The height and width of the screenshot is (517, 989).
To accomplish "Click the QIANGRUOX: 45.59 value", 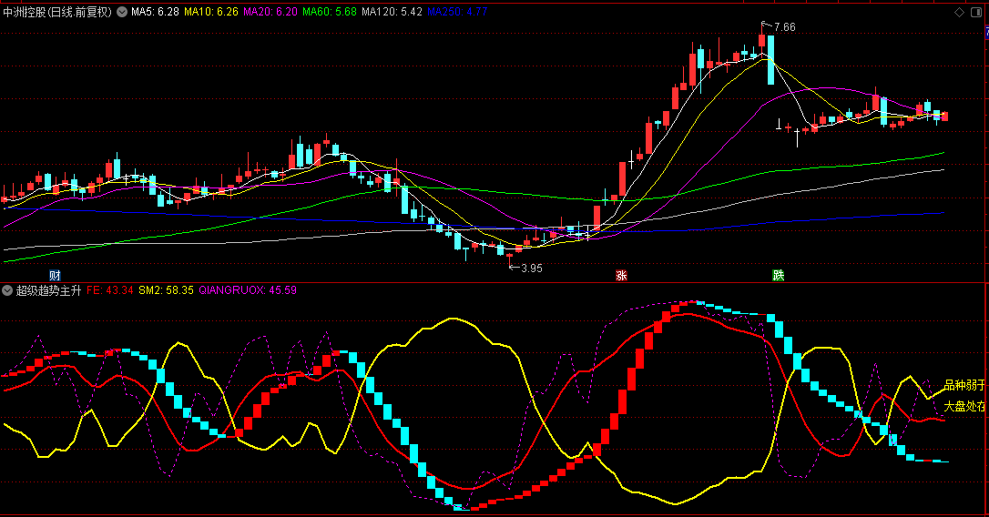I will tap(248, 290).
